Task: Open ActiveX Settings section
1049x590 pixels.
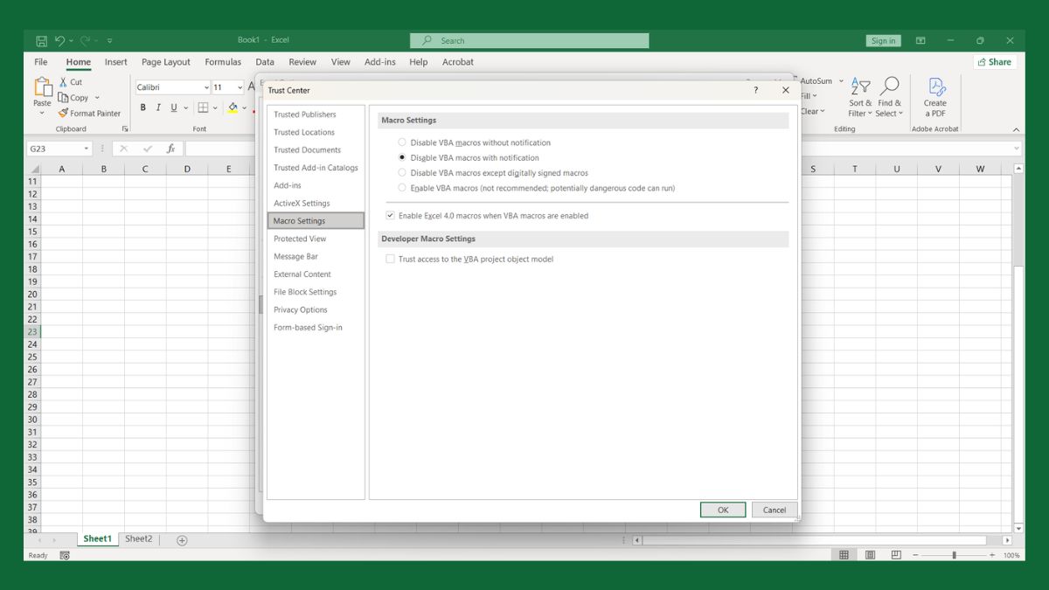Action: coord(302,203)
